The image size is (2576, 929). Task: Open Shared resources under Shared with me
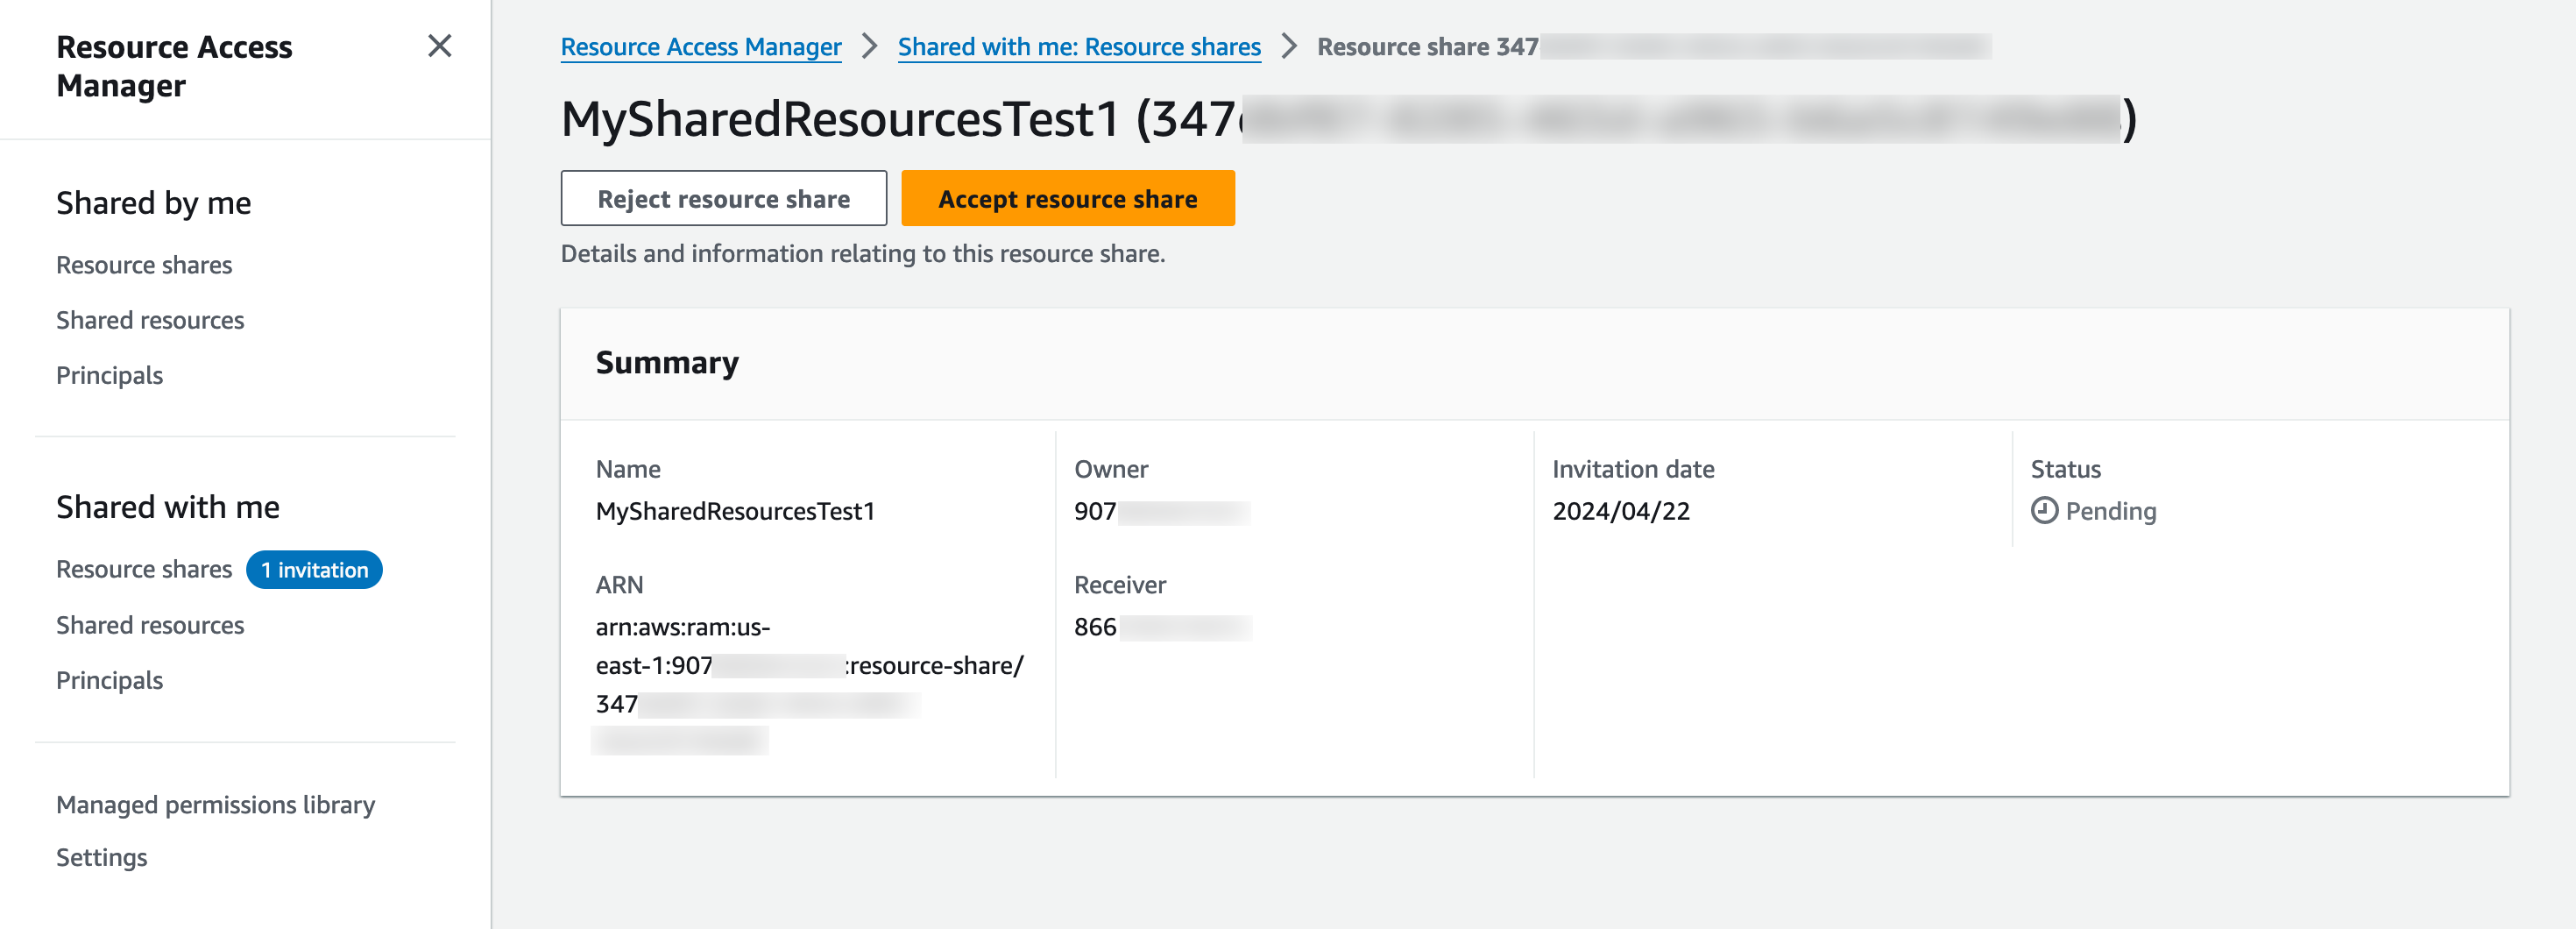(x=150, y=625)
